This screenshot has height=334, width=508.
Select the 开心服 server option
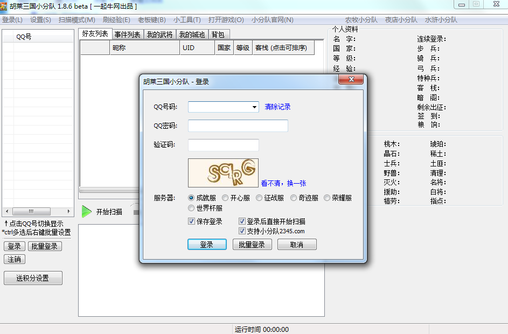tap(225, 198)
